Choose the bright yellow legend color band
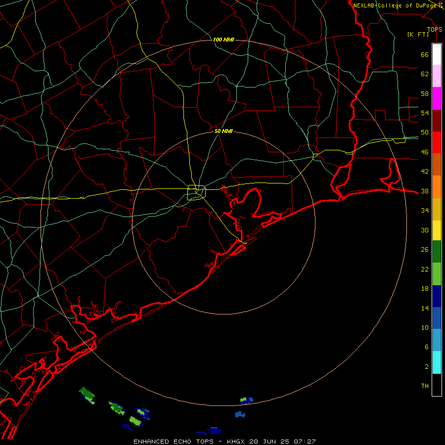 pyautogui.click(x=437, y=230)
